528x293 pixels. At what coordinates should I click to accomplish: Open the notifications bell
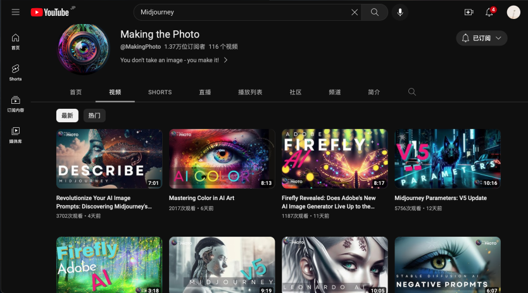(x=489, y=13)
